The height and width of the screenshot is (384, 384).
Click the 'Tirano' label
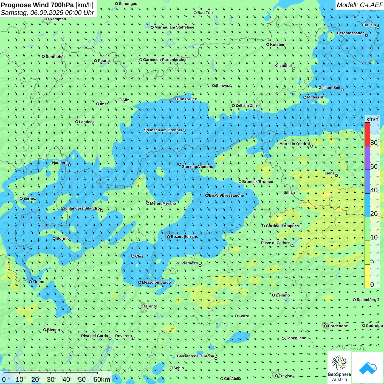click(38, 282)
